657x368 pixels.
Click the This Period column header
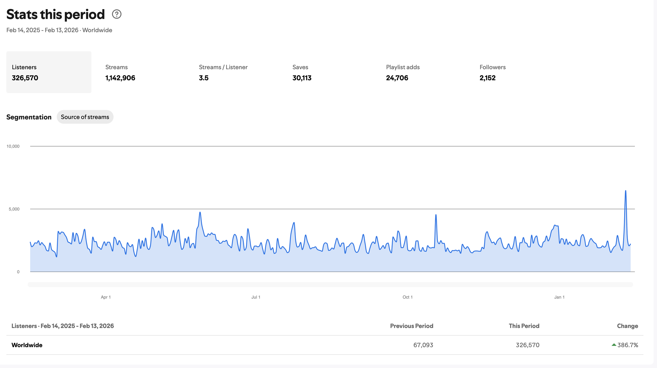pos(524,326)
